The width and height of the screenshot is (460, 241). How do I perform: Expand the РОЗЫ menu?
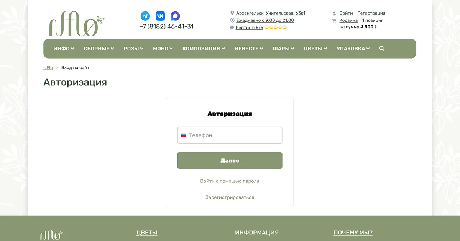pos(133,49)
